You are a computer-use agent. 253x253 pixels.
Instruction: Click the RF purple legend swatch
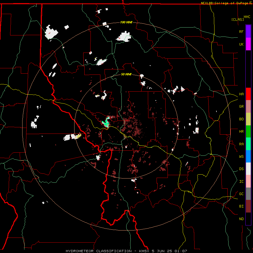(248, 31)
